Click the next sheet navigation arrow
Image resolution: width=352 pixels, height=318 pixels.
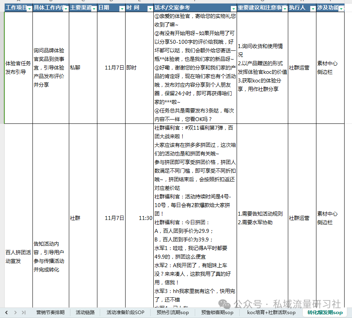point(15,313)
